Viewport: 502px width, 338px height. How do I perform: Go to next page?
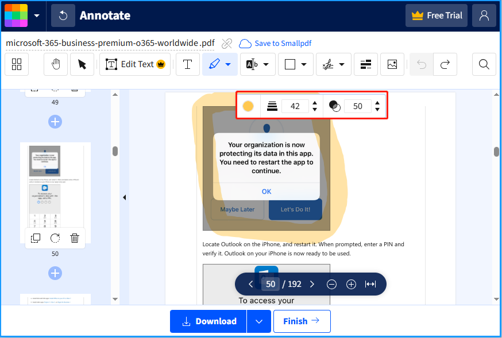(312, 284)
